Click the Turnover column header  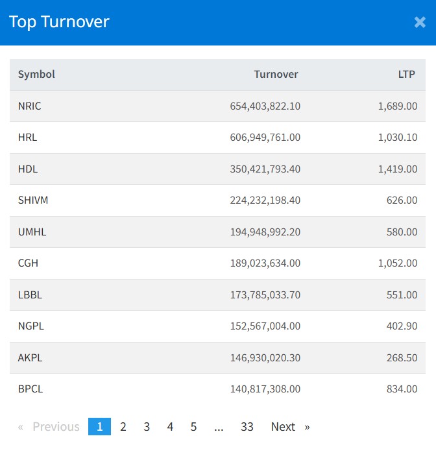click(276, 74)
